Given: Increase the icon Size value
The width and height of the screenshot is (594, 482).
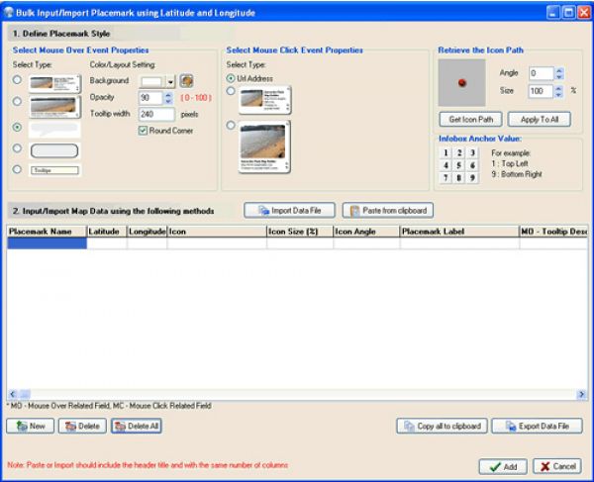Looking at the screenshot, I should (x=558, y=88).
